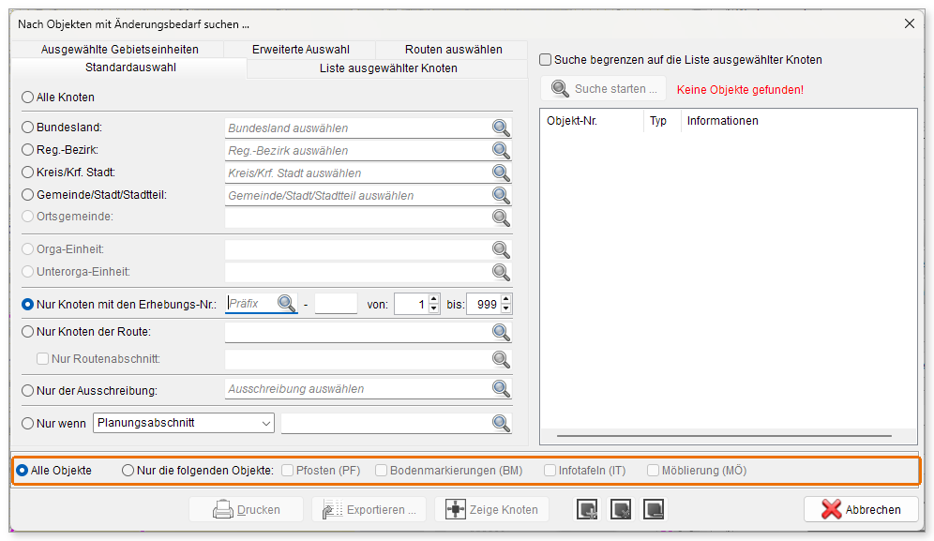Increase the bis value with up arrow
Screen dimensions: 934x541
[505, 300]
